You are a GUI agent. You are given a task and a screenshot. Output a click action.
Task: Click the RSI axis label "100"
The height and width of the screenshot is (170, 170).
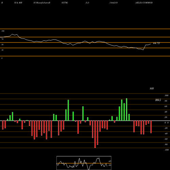(x=3, y=31)
